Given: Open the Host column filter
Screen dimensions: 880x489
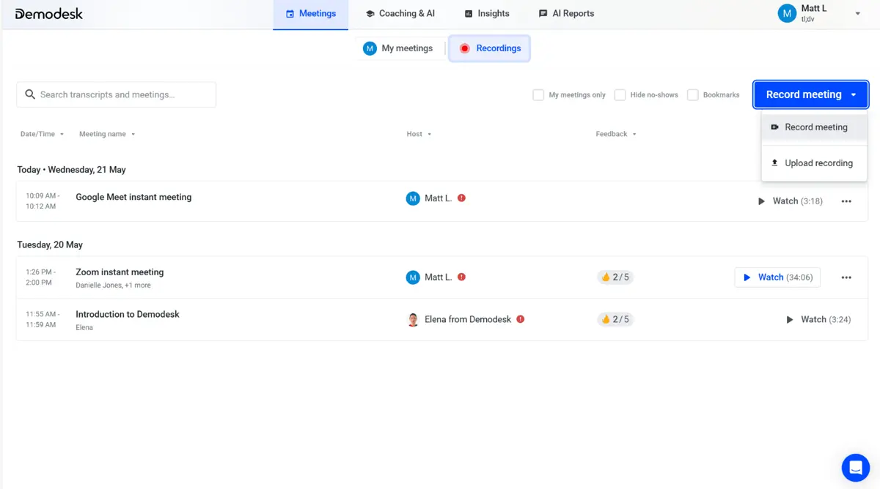Looking at the screenshot, I should coord(419,134).
